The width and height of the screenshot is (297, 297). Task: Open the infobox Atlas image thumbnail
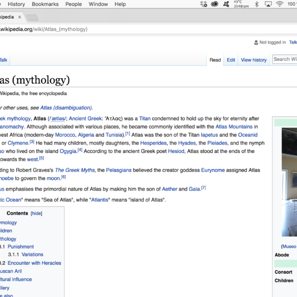point(289,182)
